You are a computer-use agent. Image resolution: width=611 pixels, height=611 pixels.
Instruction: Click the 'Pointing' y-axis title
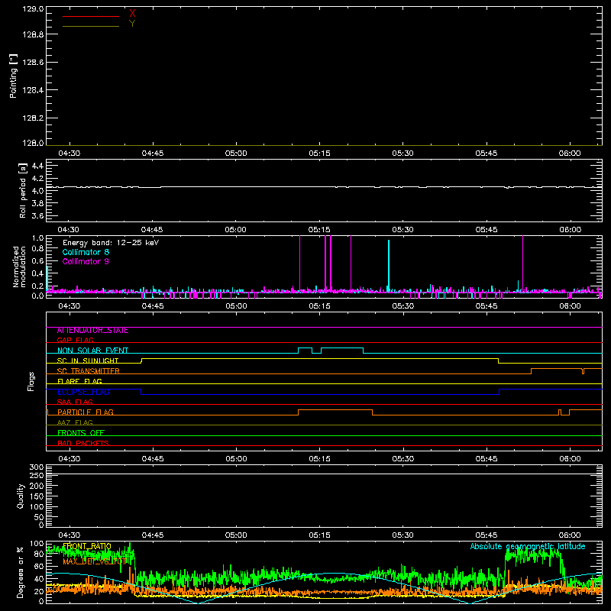14,76
